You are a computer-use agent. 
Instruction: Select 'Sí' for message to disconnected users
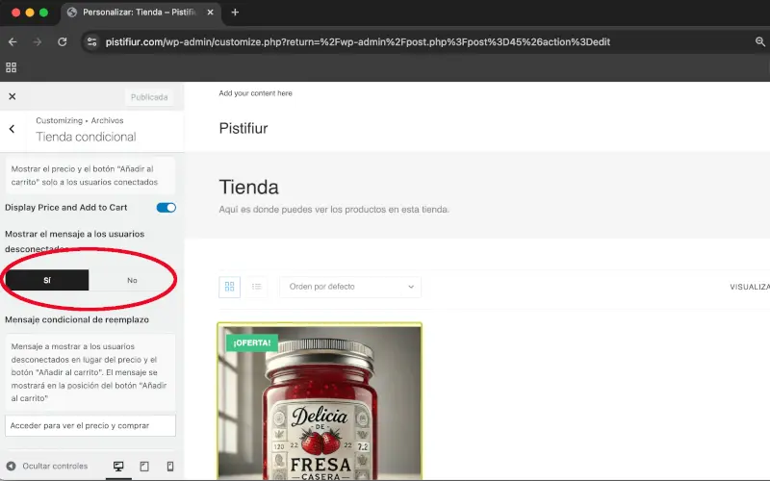47,280
